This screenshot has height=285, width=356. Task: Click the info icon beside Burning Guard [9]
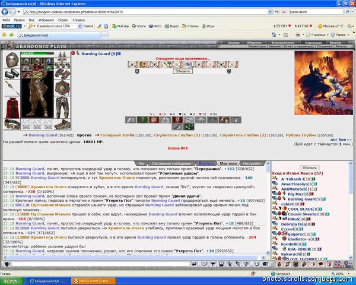tap(119, 54)
